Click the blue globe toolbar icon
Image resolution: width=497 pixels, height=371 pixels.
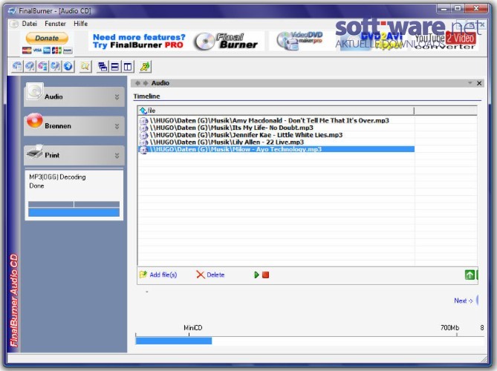68,67
